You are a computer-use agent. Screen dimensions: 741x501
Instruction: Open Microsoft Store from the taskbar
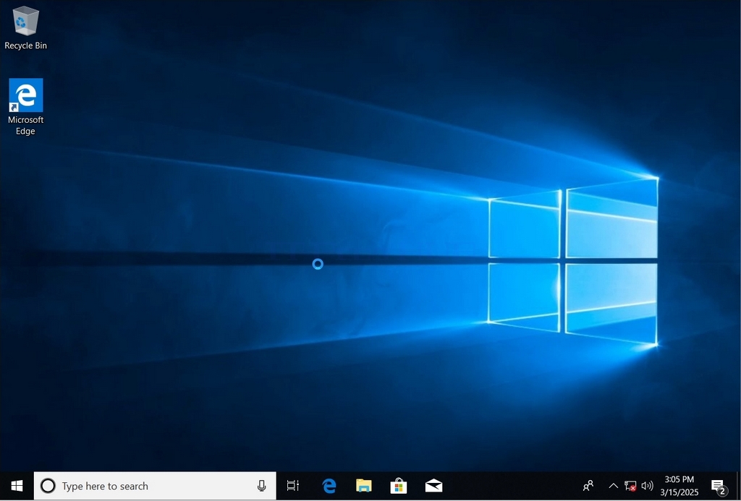tap(399, 486)
